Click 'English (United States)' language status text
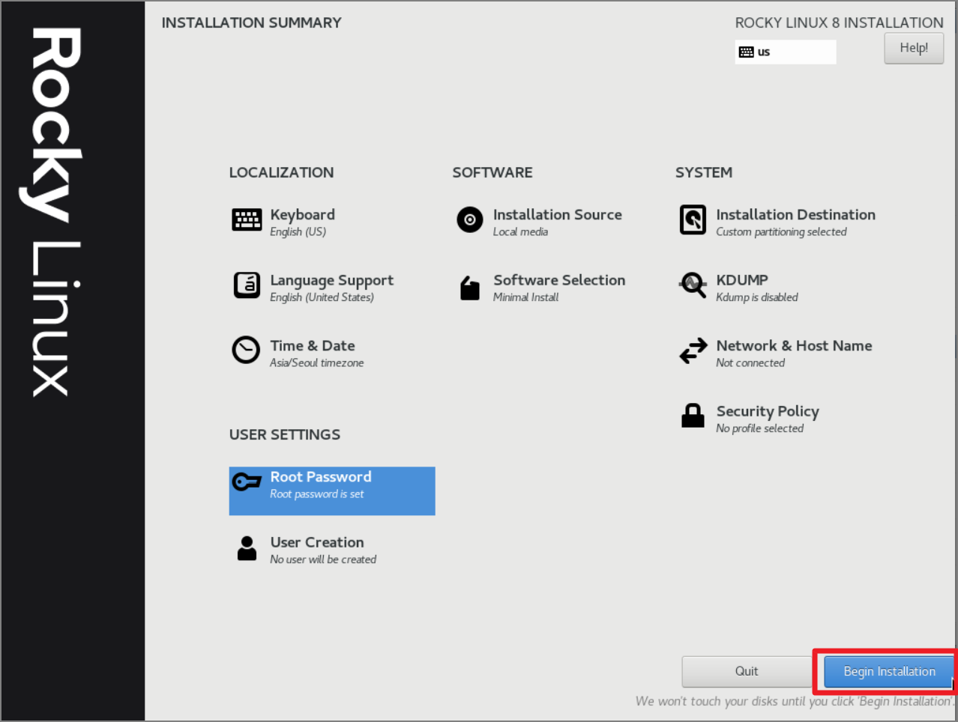The height and width of the screenshot is (722, 958). 322,297
